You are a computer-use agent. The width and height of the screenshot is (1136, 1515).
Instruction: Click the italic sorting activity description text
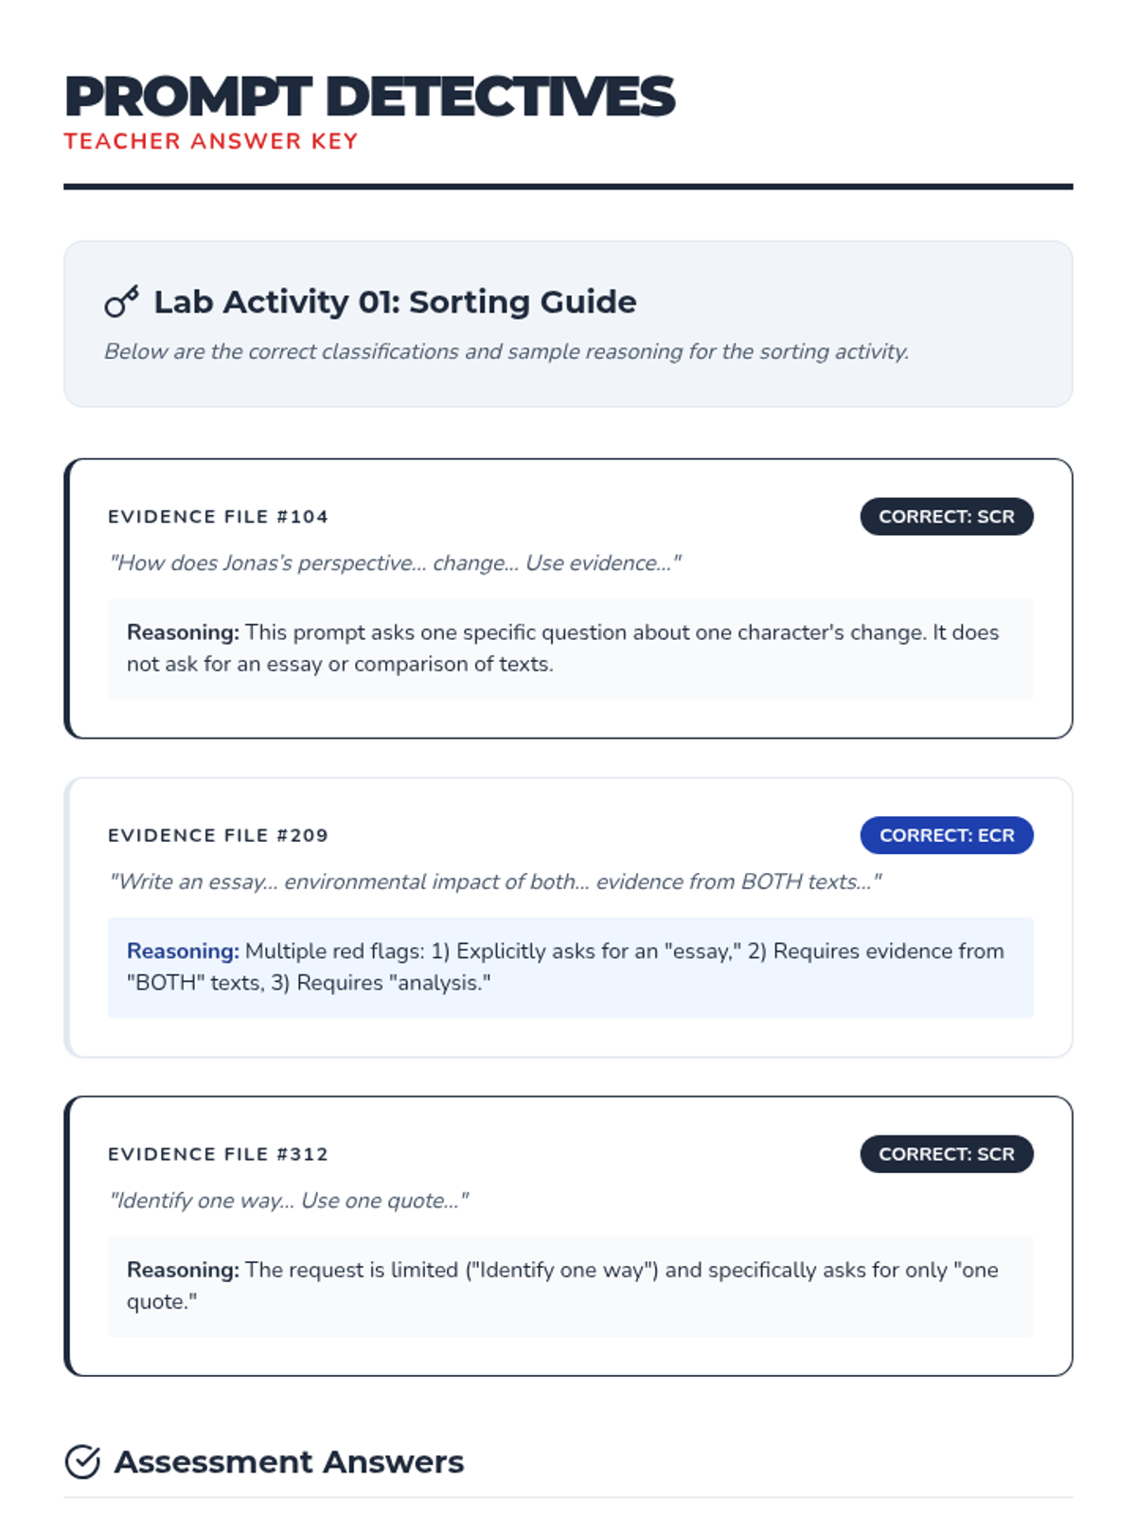506,352
